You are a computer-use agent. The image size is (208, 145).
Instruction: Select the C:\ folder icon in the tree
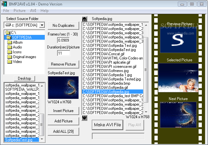coord(8,33)
